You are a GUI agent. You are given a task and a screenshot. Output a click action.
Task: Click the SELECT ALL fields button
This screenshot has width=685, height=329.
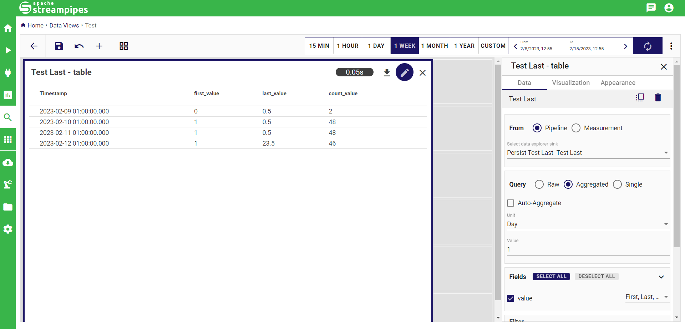(x=551, y=277)
